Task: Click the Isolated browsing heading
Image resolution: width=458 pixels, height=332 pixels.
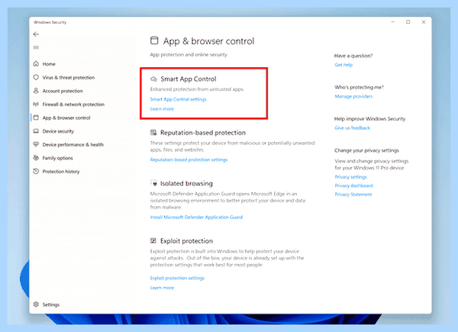Action: (x=186, y=183)
